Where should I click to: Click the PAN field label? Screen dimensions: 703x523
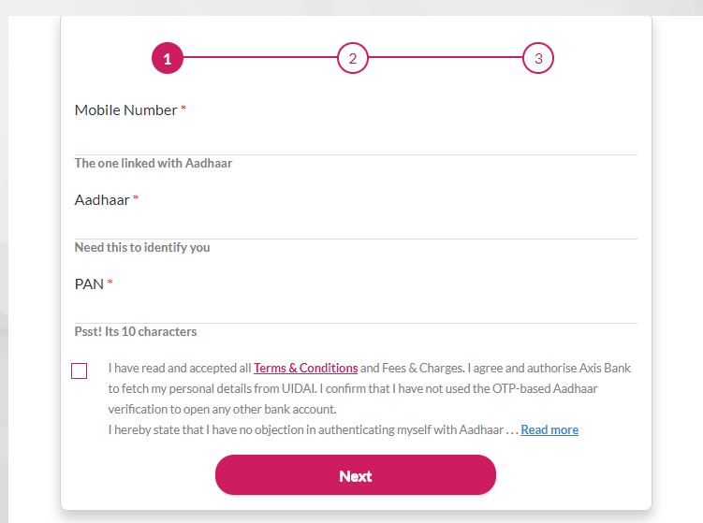[89, 284]
